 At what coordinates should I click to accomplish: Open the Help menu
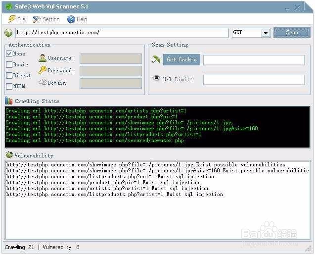(x=77, y=19)
